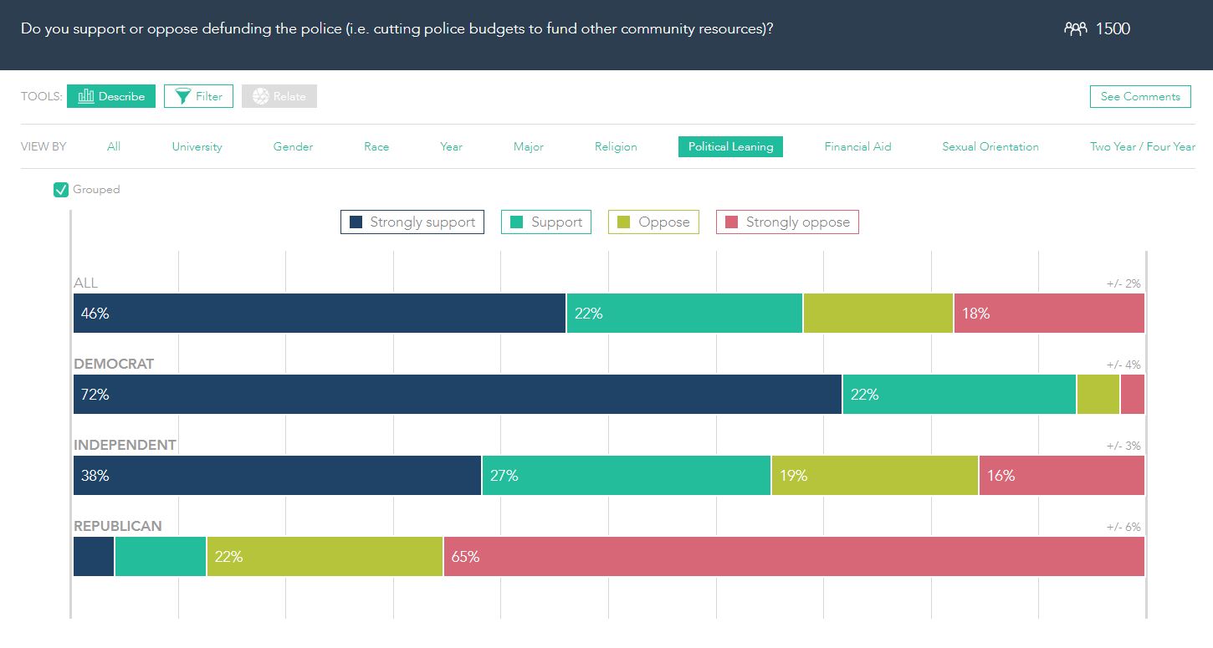Click the respondents count people icon
This screenshot has height=648, width=1213.
click(x=1075, y=29)
